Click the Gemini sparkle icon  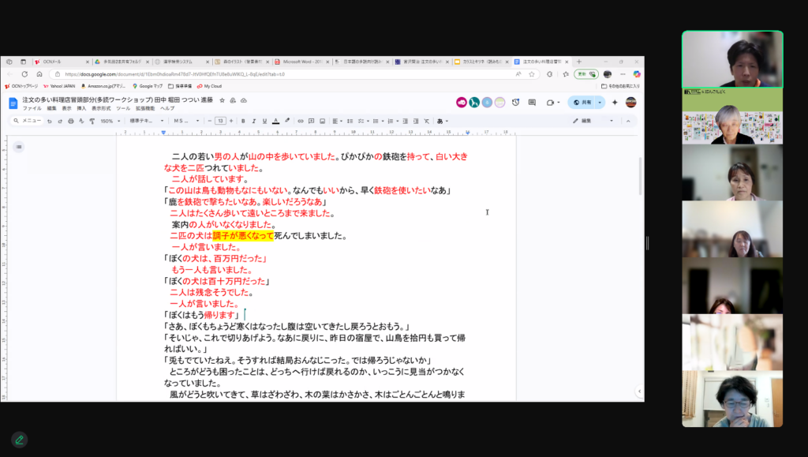pyautogui.click(x=615, y=102)
